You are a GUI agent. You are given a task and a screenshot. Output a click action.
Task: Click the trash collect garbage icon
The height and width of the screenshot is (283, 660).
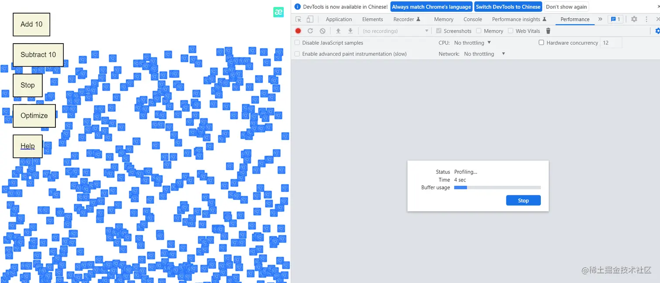pyautogui.click(x=548, y=31)
